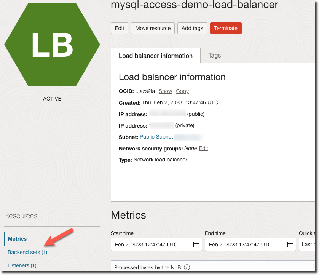Screen dimensions: 319x275
Task: Move the load balancer resource
Action: click(153, 28)
